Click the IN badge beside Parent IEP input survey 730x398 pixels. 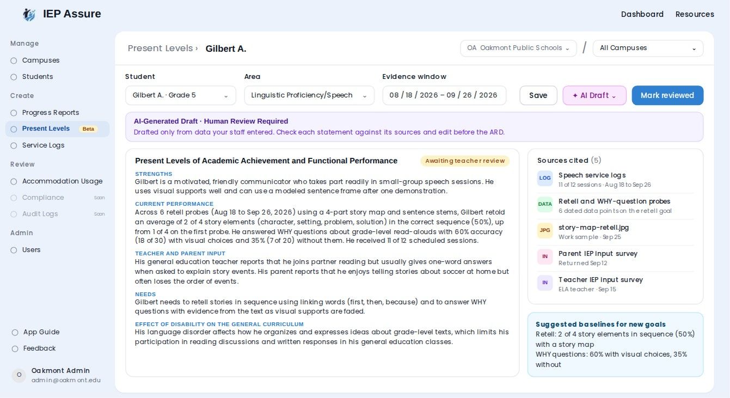coord(545,257)
